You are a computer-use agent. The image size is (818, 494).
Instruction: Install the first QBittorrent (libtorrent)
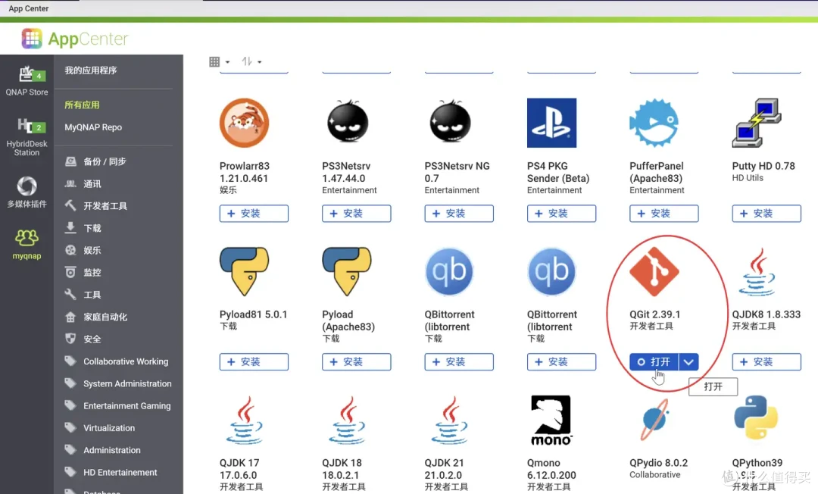click(459, 362)
